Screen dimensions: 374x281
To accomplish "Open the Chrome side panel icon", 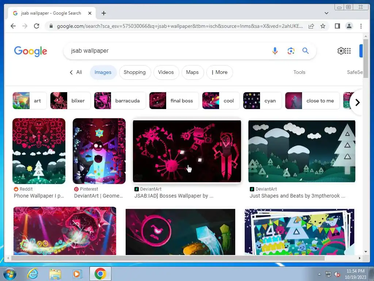I will (x=337, y=26).
